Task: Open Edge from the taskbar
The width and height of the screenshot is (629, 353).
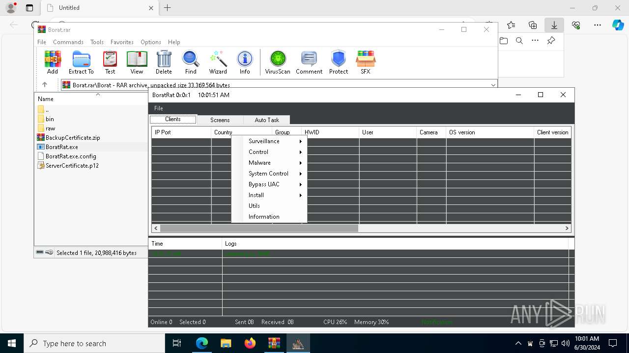Action: tap(202, 343)
